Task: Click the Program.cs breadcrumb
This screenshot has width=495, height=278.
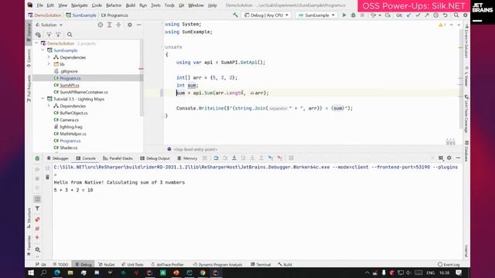Action: pos(114,15)
